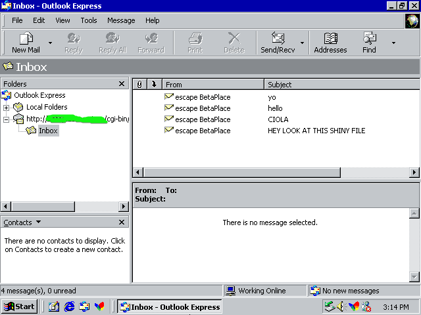Viewport: 421px width, 315px height.
Task: Open the Tools menu
Action: pos(89,20)
